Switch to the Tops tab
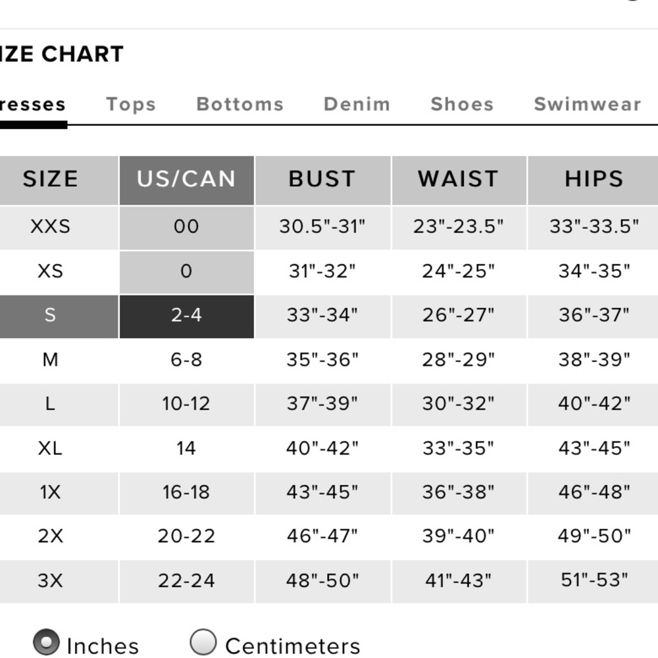658x658 pixels. [131, 104]
